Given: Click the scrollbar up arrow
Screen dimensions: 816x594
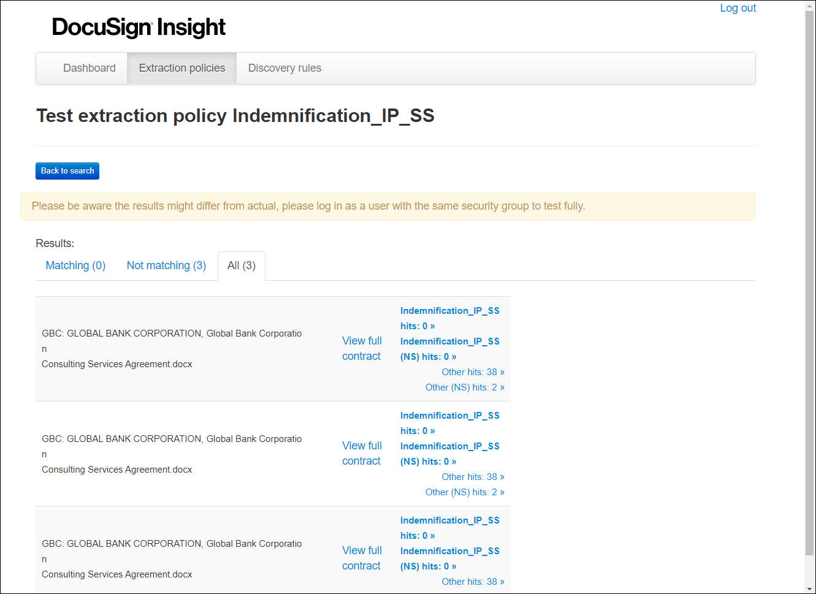Looking at the screenshot, I should coord(808,6).
